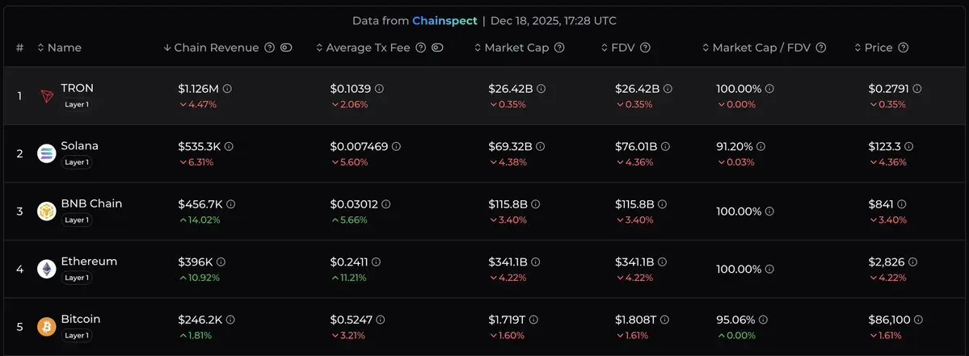The width and height of the screenshot is (969, 356).
Task: Click the Bitcoin logo icon
Action: (47, 327)
